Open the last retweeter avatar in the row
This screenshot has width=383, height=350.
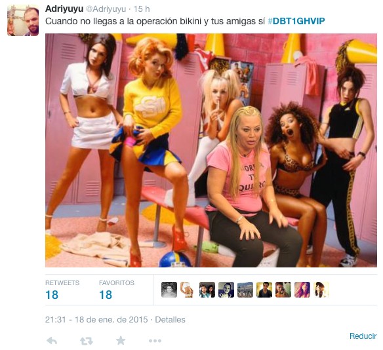tap(321, 290)
